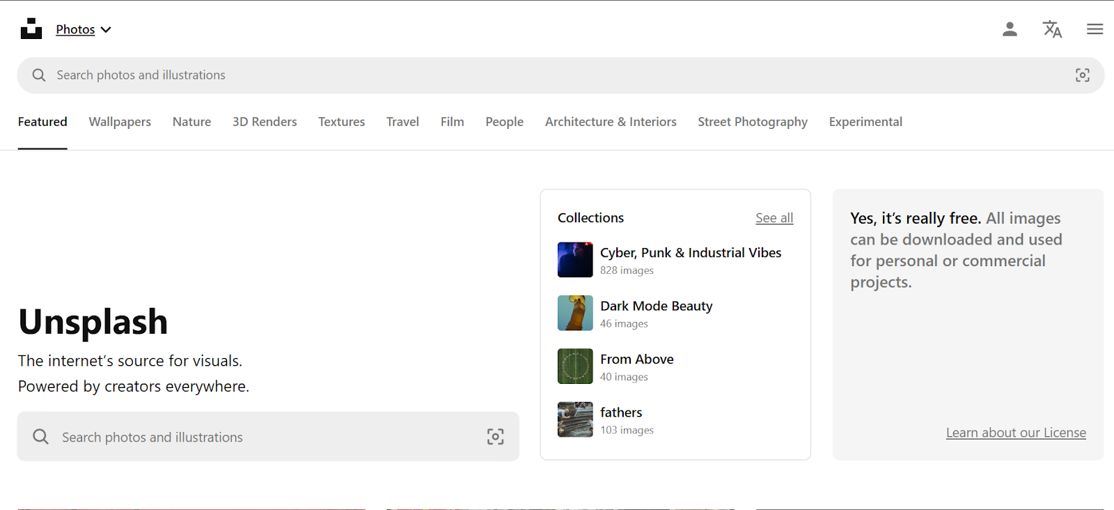Open the Photos dropdown menu
The height and width of the screenshot is (510, 1114).
[84, 29]
